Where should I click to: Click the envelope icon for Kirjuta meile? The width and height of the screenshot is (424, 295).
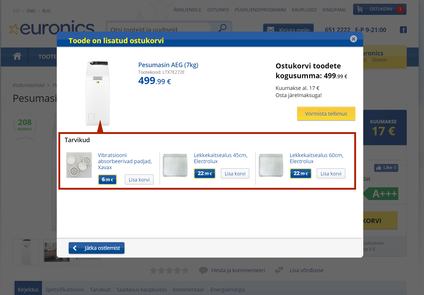click(x=271, y=30)
